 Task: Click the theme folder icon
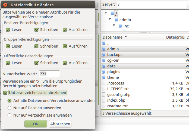click(104, 77)
